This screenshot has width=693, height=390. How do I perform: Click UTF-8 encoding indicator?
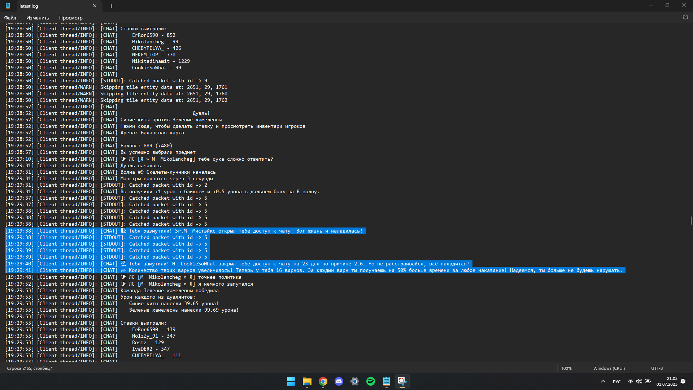point(657,368)
